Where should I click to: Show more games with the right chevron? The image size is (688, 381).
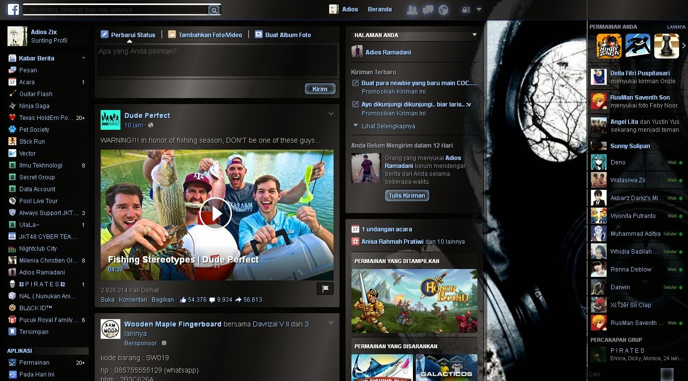(684, 46)
